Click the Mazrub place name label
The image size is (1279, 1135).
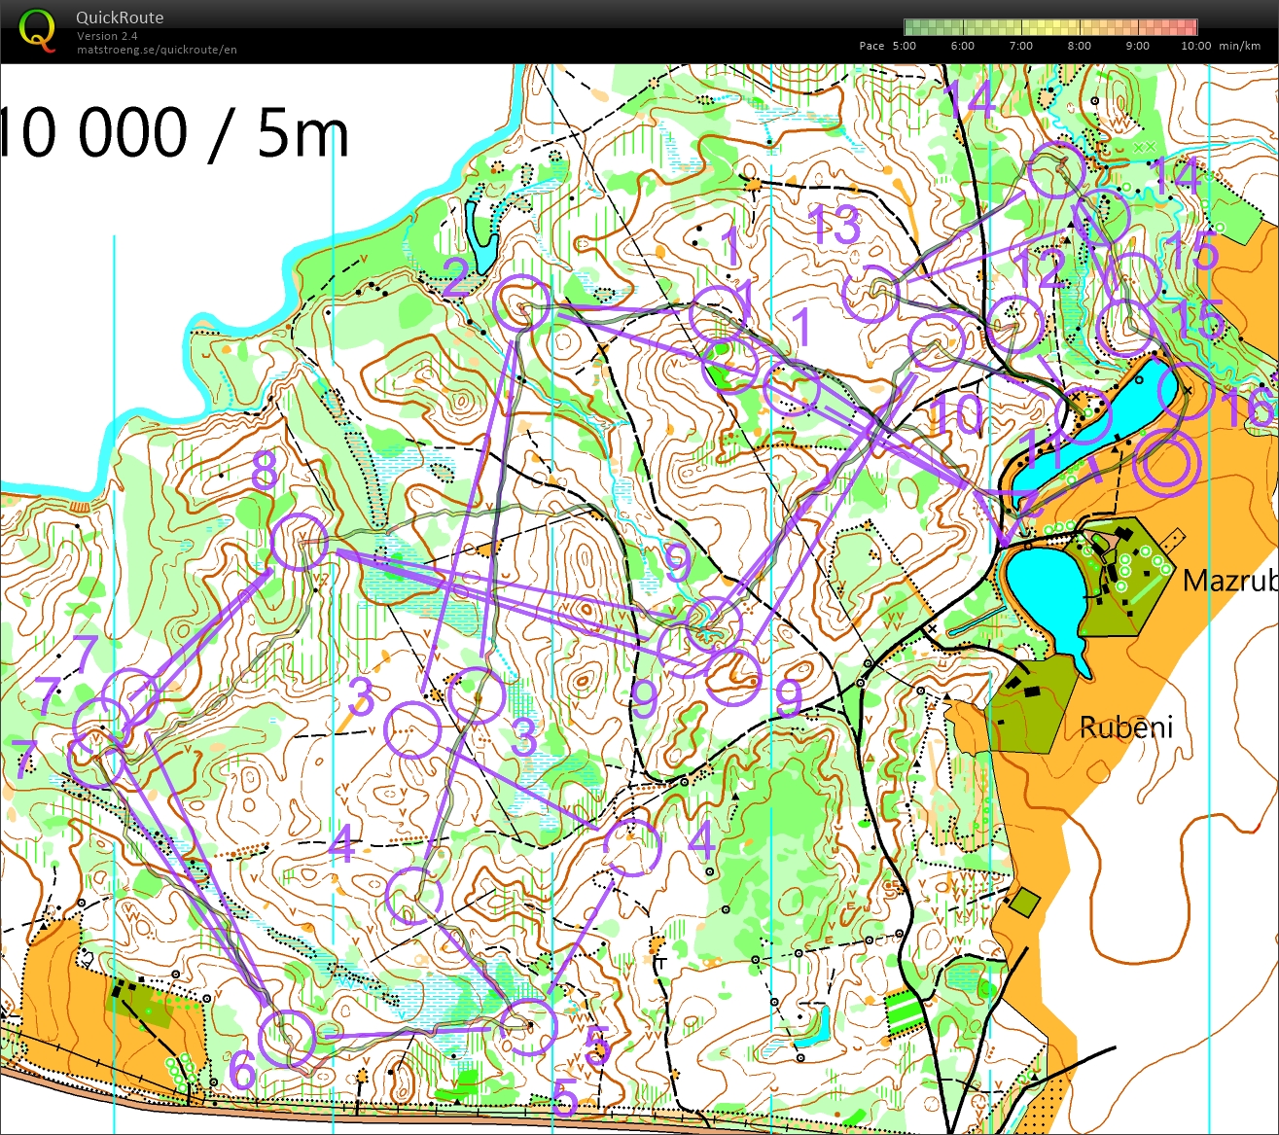point(1228,582)
